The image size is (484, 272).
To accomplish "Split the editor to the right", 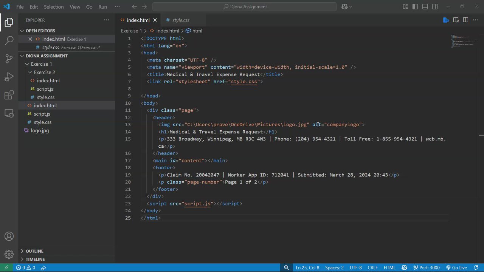I will point(465,20).
